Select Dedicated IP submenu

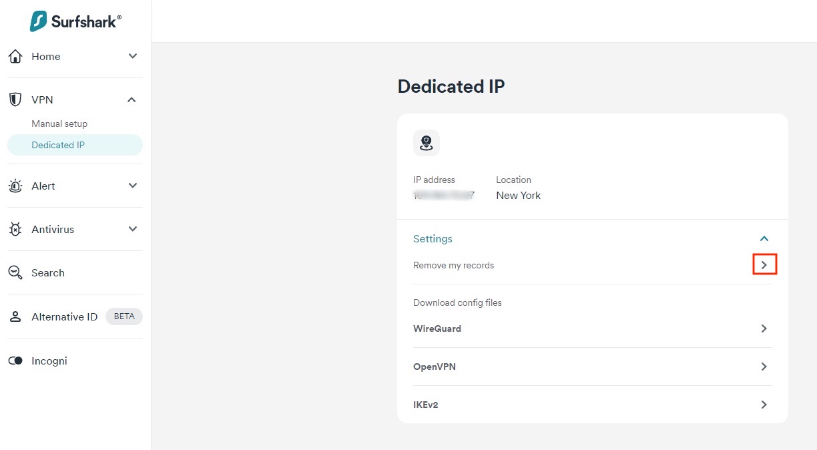coord(75,145)
